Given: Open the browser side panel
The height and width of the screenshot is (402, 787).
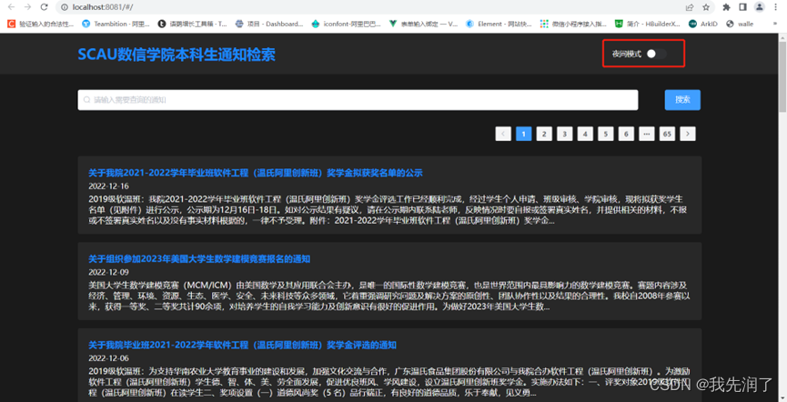Looking at the screenshot, I should 742,7.
